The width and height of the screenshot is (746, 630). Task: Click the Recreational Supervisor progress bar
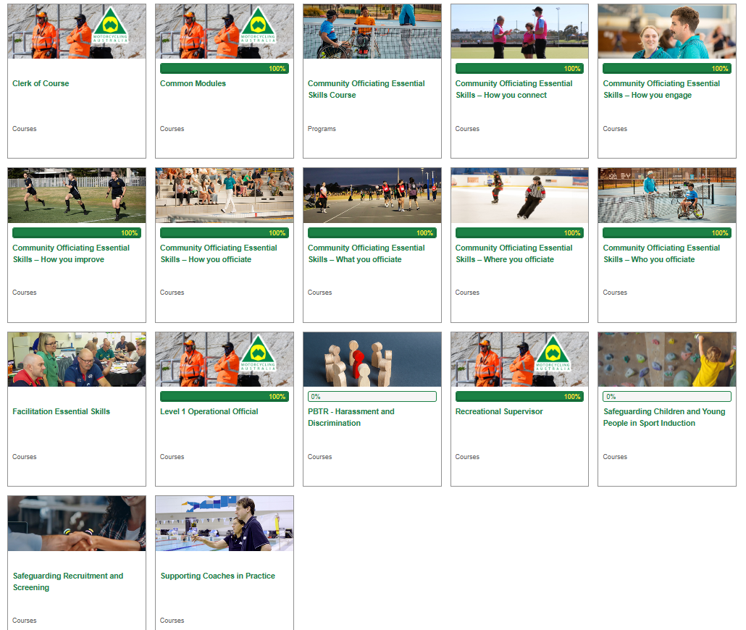tap(519, 396)
